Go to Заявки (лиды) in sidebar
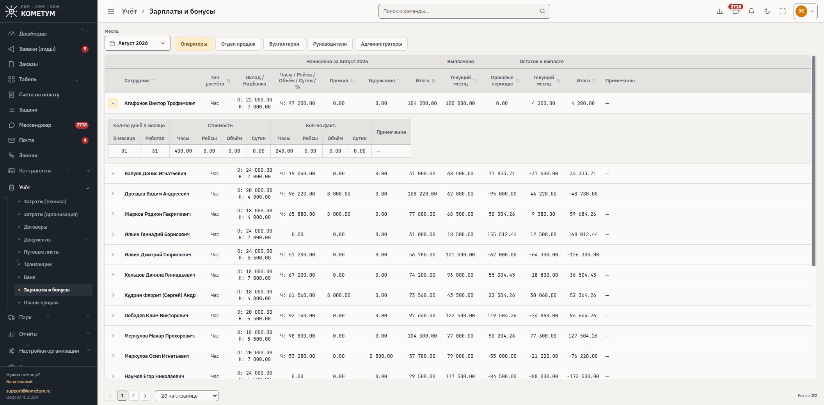 point(49,49)
